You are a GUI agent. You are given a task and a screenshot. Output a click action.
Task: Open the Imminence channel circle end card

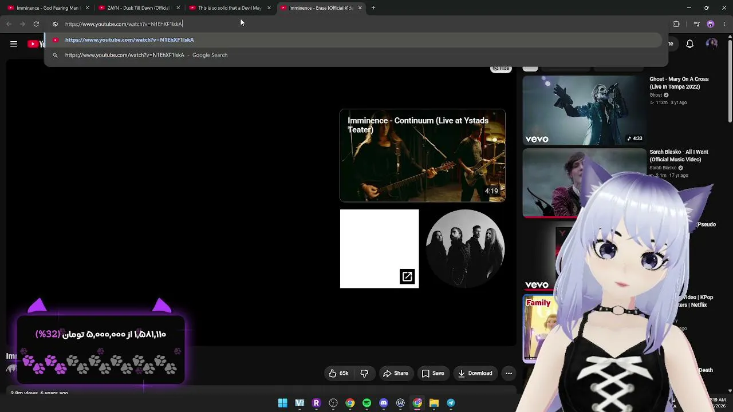(x=465, y=249)
